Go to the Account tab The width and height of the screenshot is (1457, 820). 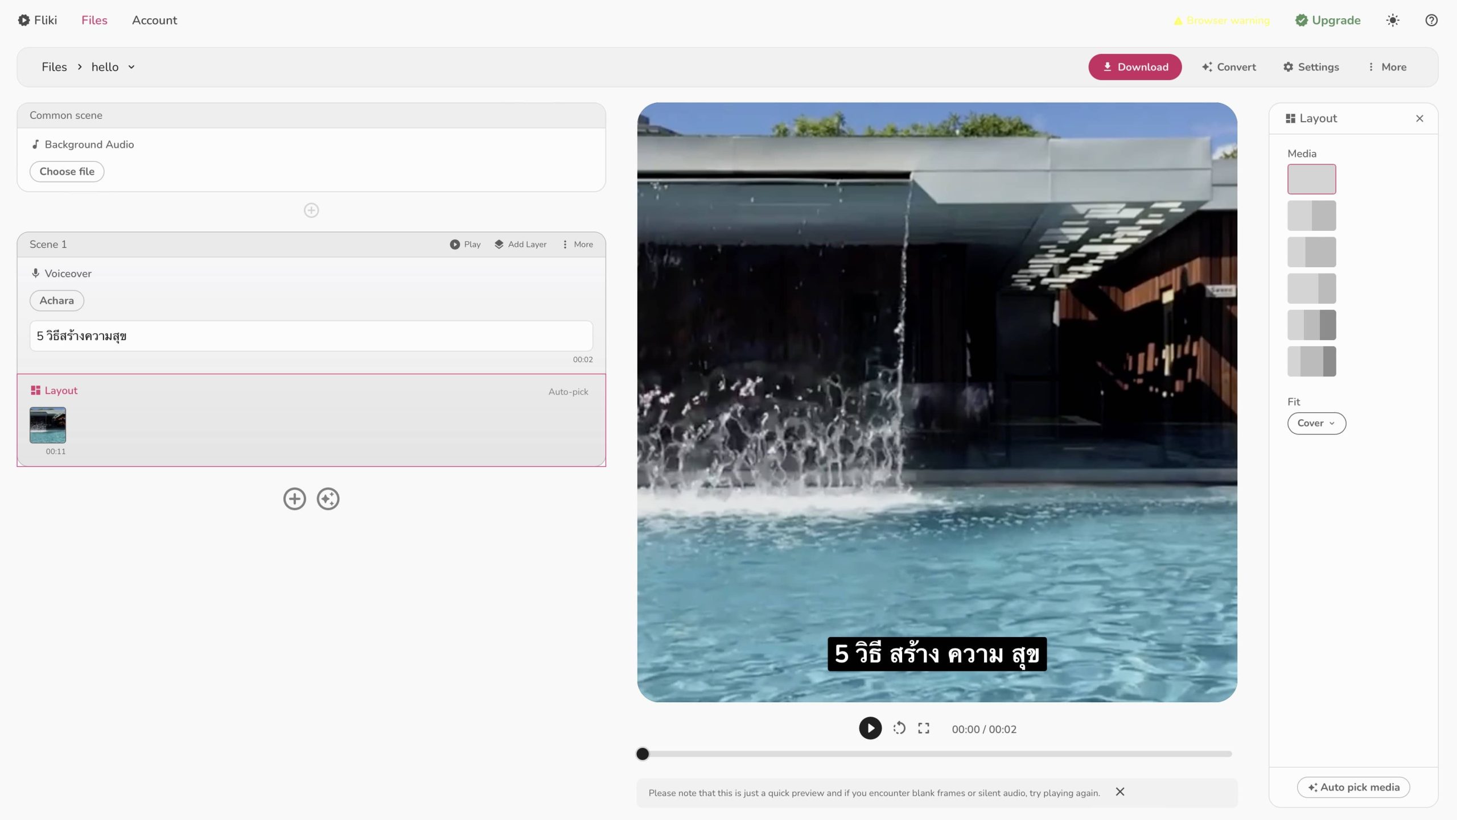click(x=154, y=20)
